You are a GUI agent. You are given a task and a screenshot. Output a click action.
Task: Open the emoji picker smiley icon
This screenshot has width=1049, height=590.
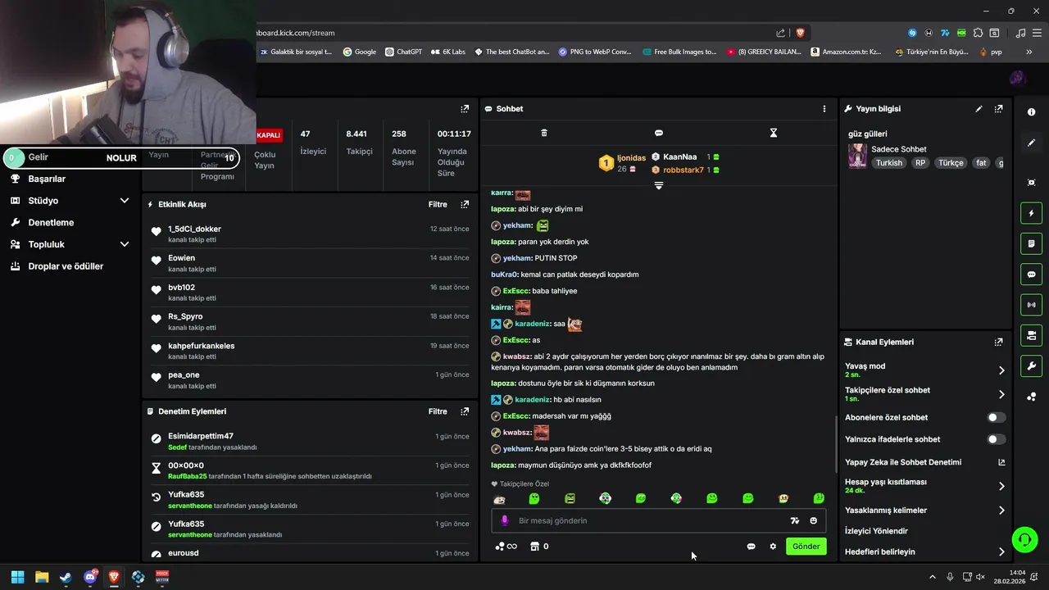(x=813, y=520)
